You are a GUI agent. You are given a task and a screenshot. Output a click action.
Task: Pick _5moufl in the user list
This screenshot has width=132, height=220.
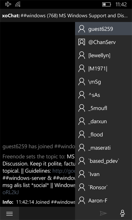[103, 108]
